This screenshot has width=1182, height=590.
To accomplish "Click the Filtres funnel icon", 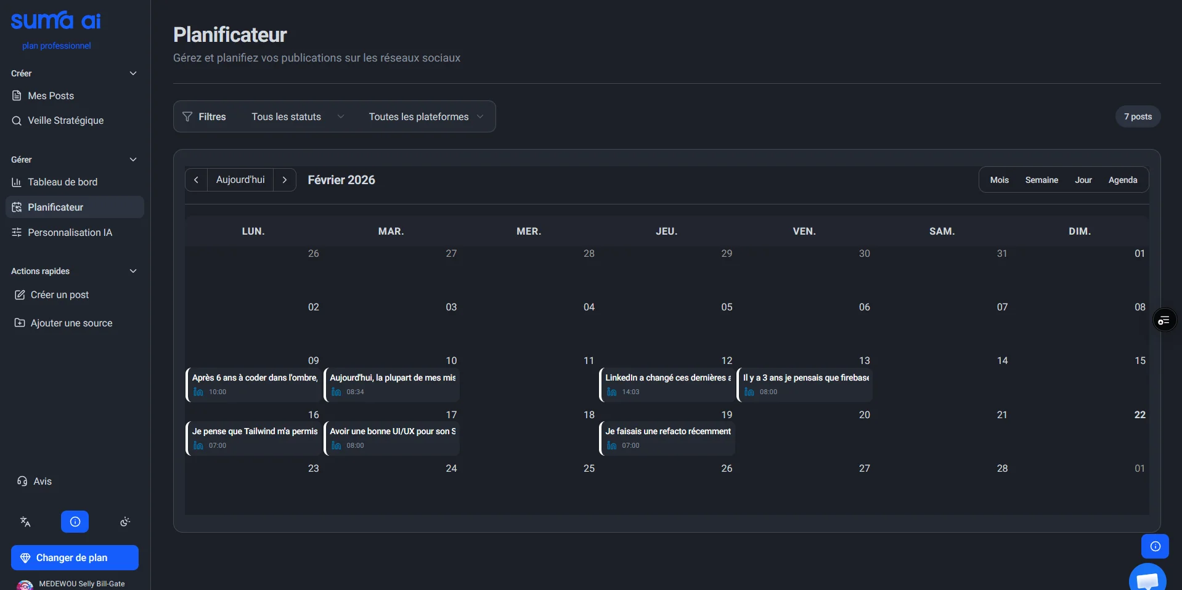I will [x=188, y=116].
